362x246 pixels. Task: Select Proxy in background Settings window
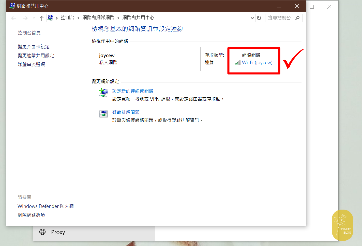point(94,232)
